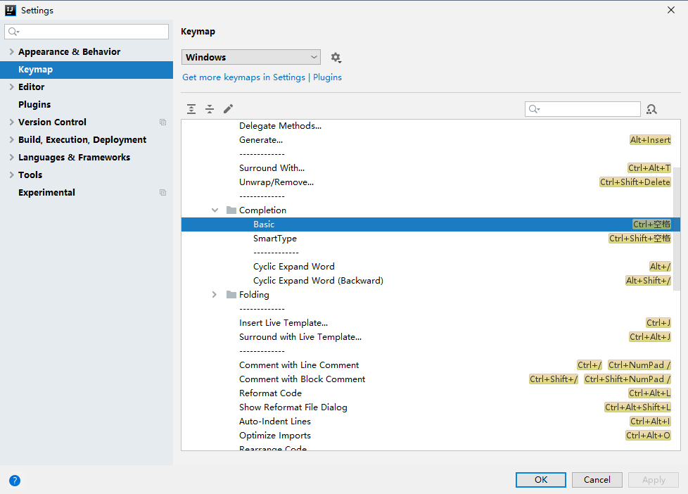Viewport: 688px width, 494px height.
Task: Click the Completion folder icon
Action: coord(231,210)
